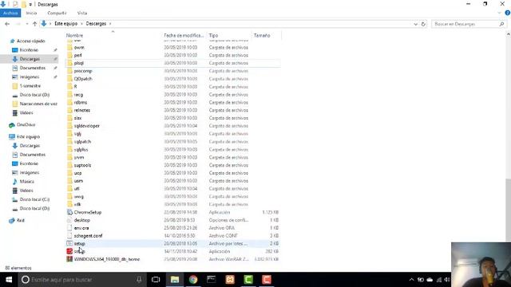Open Google Chrome from the taskbar
Viewport: 511px width, 287px height.
(x=193, y=280)
